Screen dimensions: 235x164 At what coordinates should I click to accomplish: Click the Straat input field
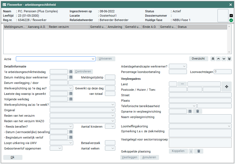(200, 95)
